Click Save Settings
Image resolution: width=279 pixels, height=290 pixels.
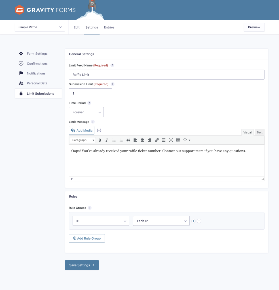[82, 265]
